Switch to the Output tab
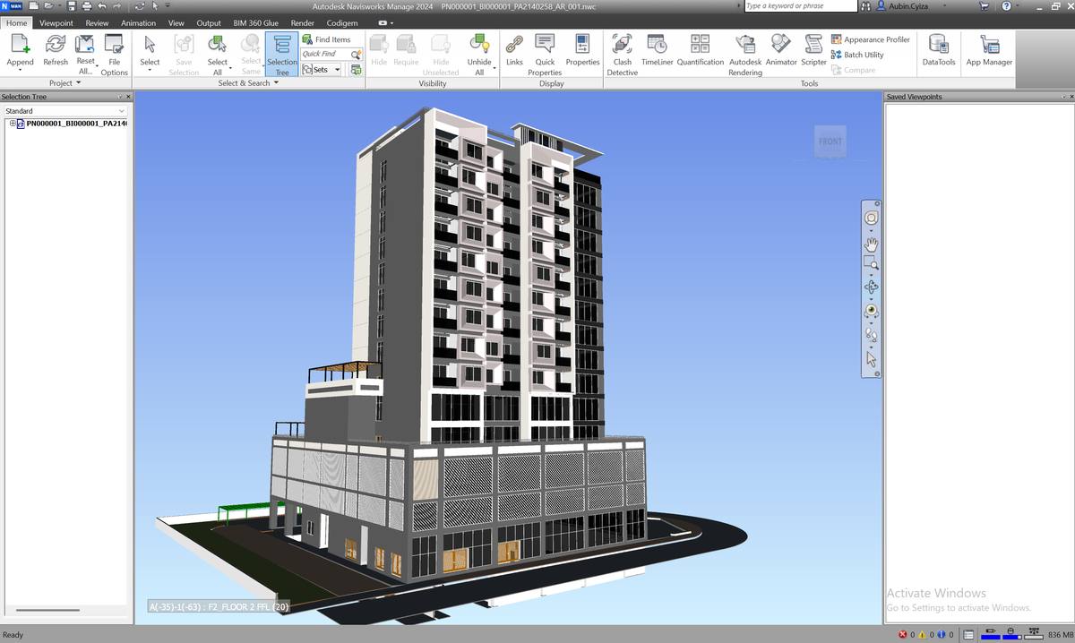 209,22
